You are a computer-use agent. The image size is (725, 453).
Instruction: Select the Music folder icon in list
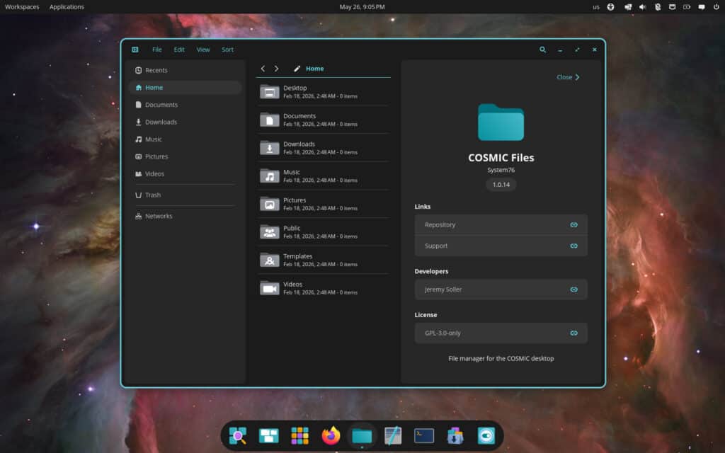coord(270,176)
